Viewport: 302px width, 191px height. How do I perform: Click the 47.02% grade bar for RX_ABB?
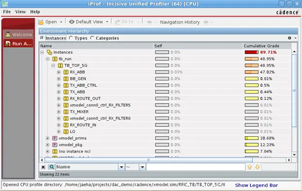[x=252, y=72]
